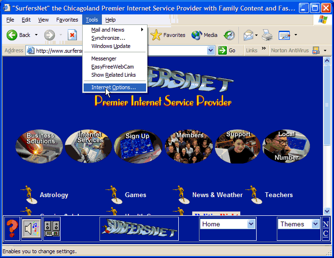Select Windows Update menu entry

(x=115, y=46)
